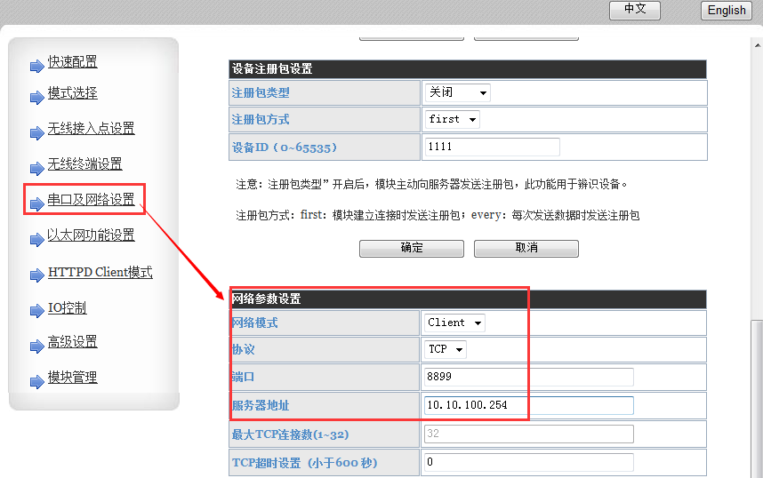Switch language to English
This screenshot has height=478, width=763.
(727, 11)
